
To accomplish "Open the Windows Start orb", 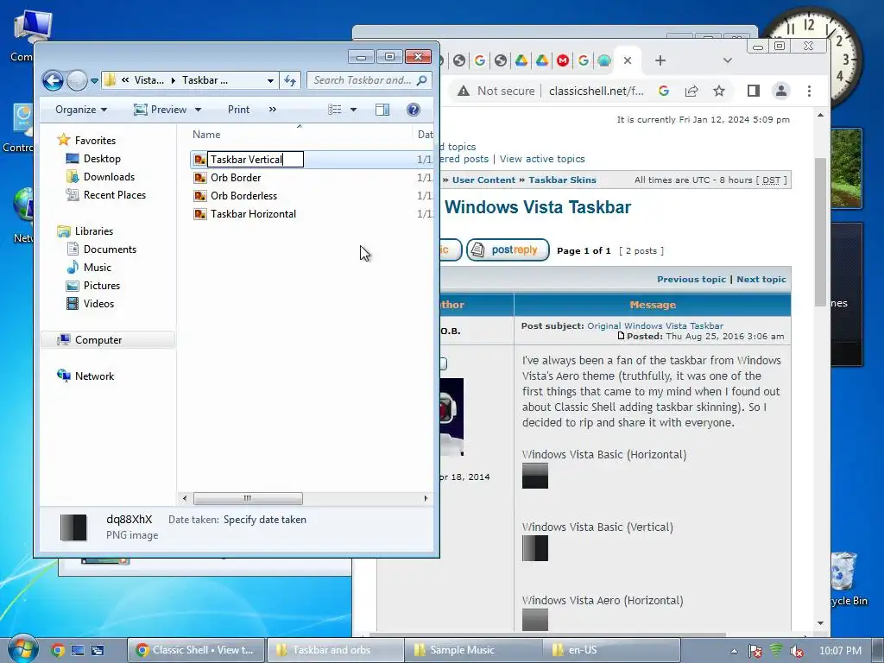I will [22, 649].
